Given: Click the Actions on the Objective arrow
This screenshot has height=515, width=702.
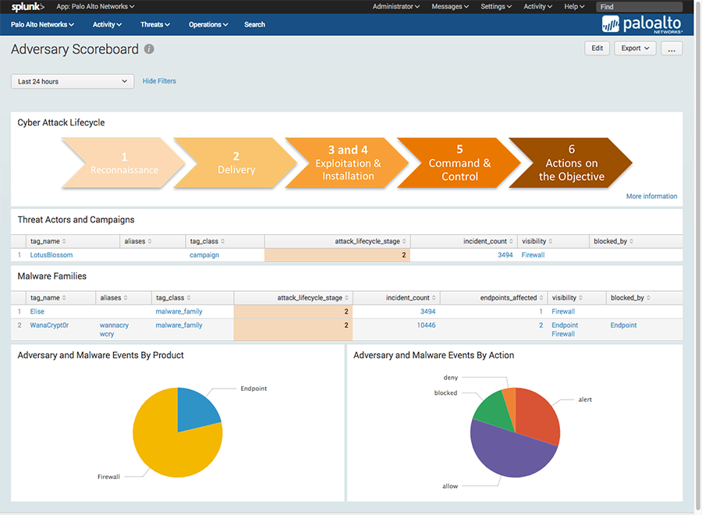Looking at the screenshot, I should pyautogui.click(x=571, y=163).
